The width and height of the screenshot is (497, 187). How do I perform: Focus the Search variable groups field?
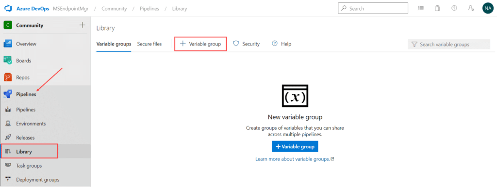pyautogui.click(x=449, y=45)
